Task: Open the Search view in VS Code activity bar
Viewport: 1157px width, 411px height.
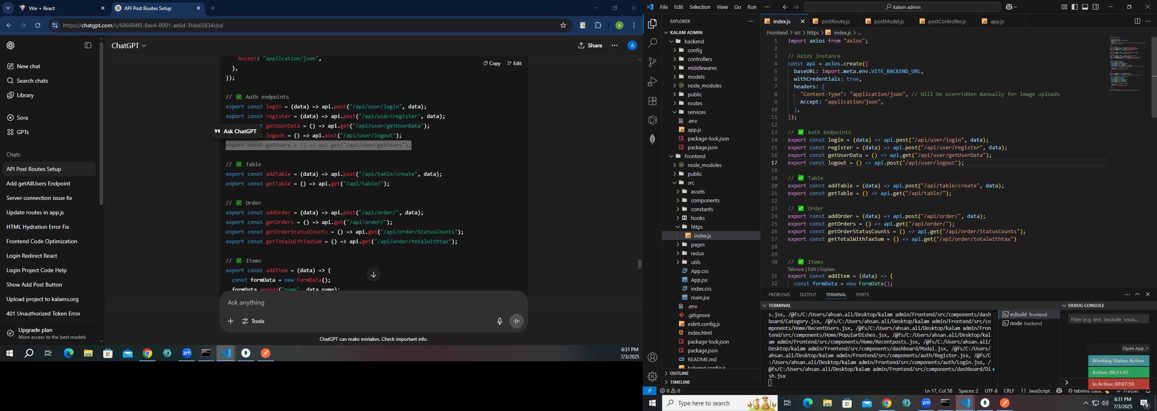Action: tap(652, 43)
